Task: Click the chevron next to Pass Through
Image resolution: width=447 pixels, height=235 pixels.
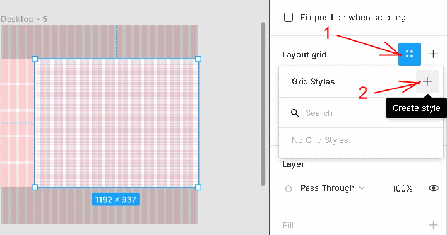Action: tap(362, 188)
